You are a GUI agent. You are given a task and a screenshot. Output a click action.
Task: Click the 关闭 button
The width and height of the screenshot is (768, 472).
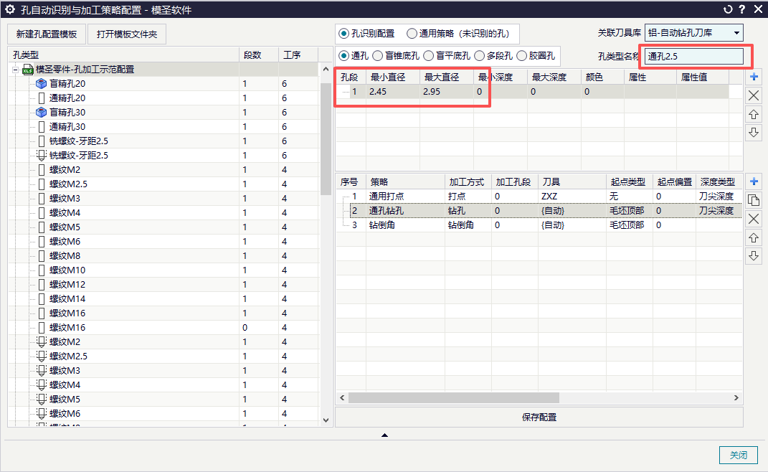click(x=738, y=455)
